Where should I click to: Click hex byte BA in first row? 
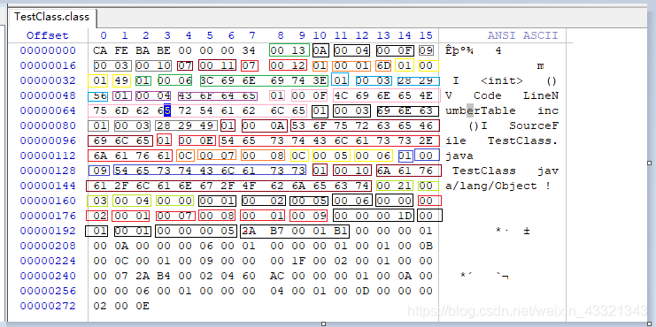click(143, 50)
